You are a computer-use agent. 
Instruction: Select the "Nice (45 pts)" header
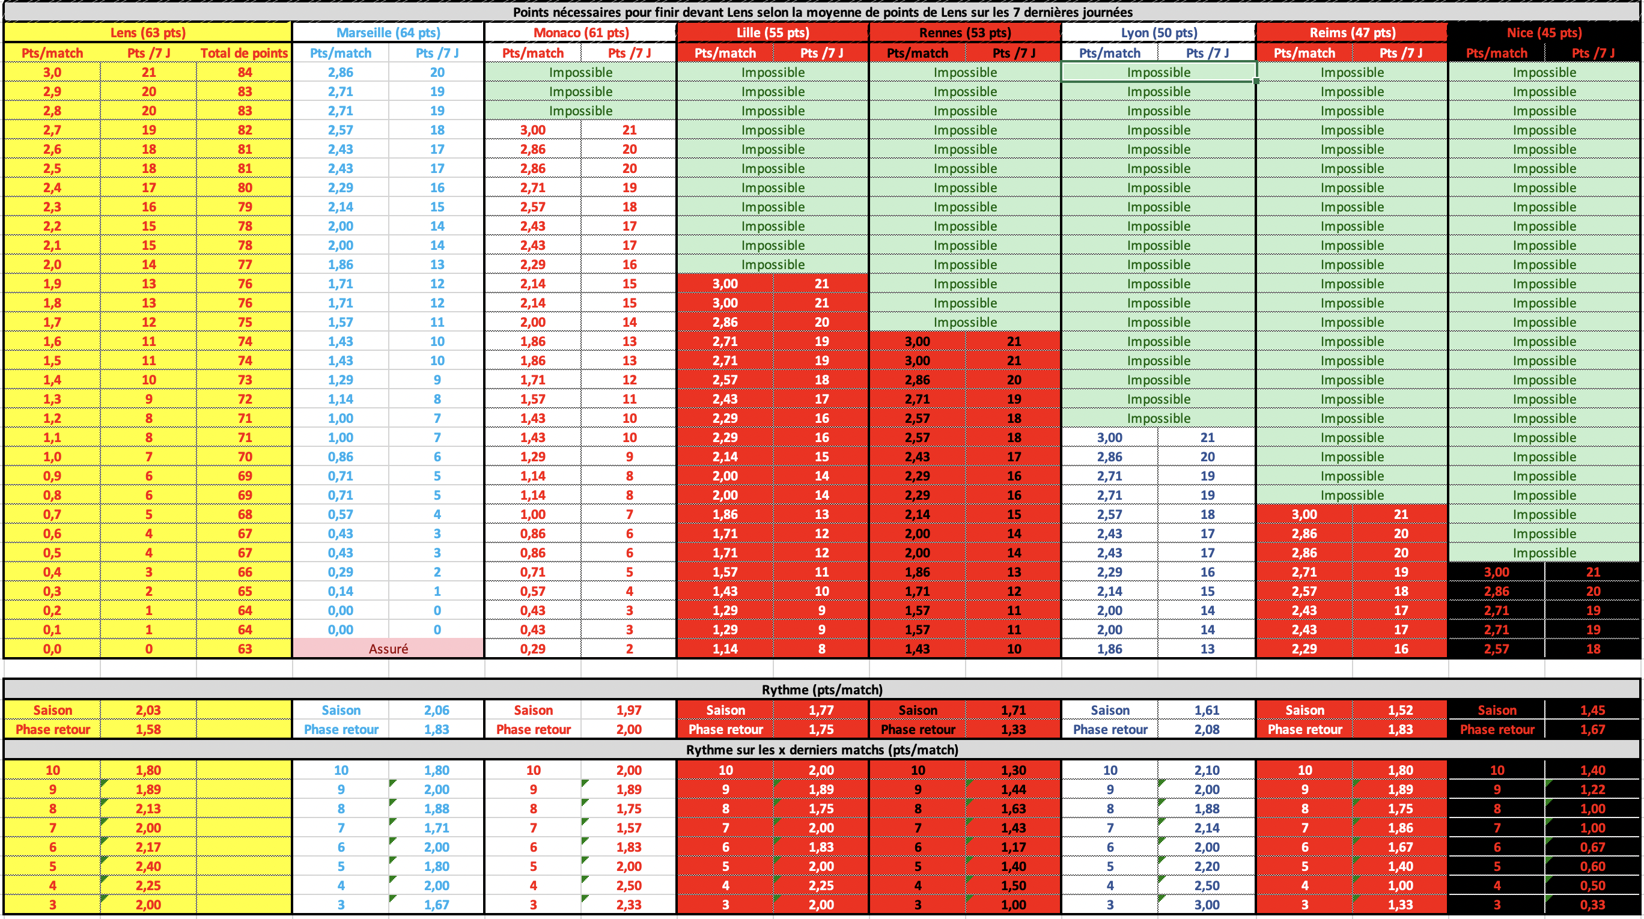pos(1544,32)
